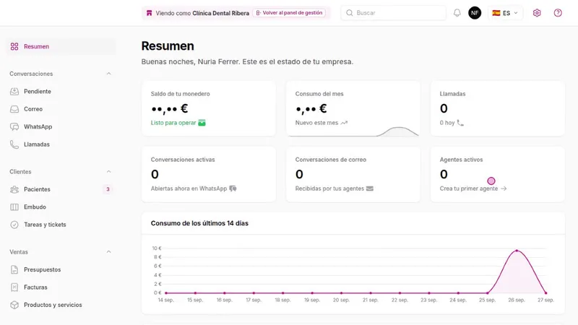Image resolution: width=578 pixels, height=325 pixels.
Task: Click the Spanish flag icon
Action: tap(496, 13)
